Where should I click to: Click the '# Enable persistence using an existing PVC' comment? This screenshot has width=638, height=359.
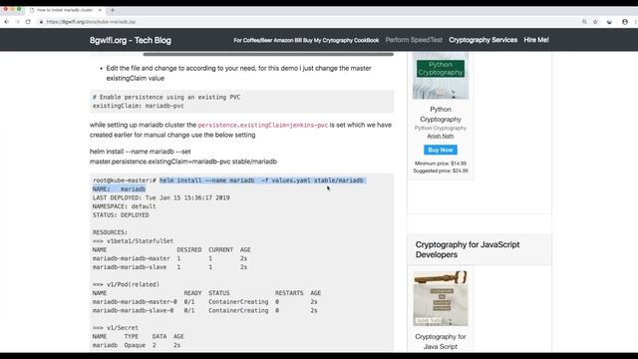click(x=166, y=98)
